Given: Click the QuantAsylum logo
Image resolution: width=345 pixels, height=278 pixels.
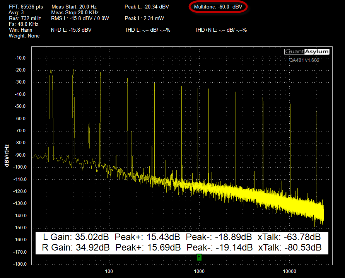Looking at the screenshot, I should click(x=307, y=51).
